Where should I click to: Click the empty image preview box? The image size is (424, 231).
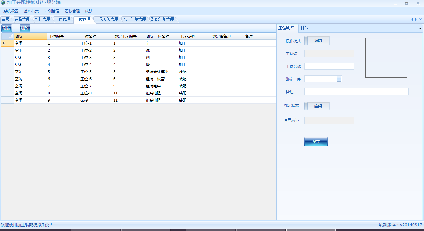pyautogui.click(x=386, y=58)
